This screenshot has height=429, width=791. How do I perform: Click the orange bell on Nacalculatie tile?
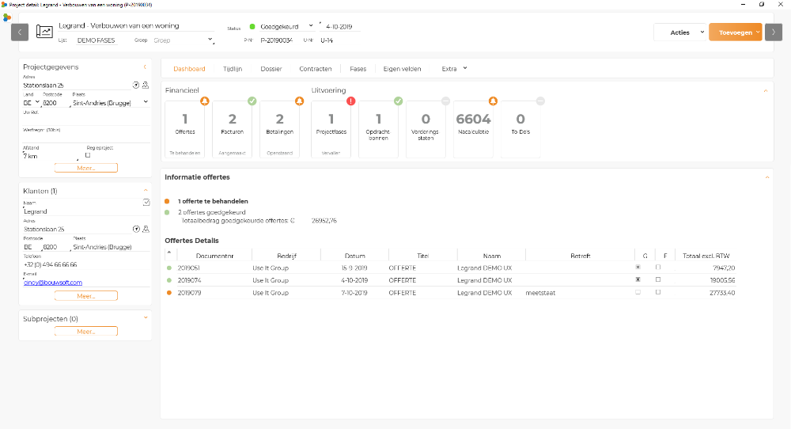493,101
